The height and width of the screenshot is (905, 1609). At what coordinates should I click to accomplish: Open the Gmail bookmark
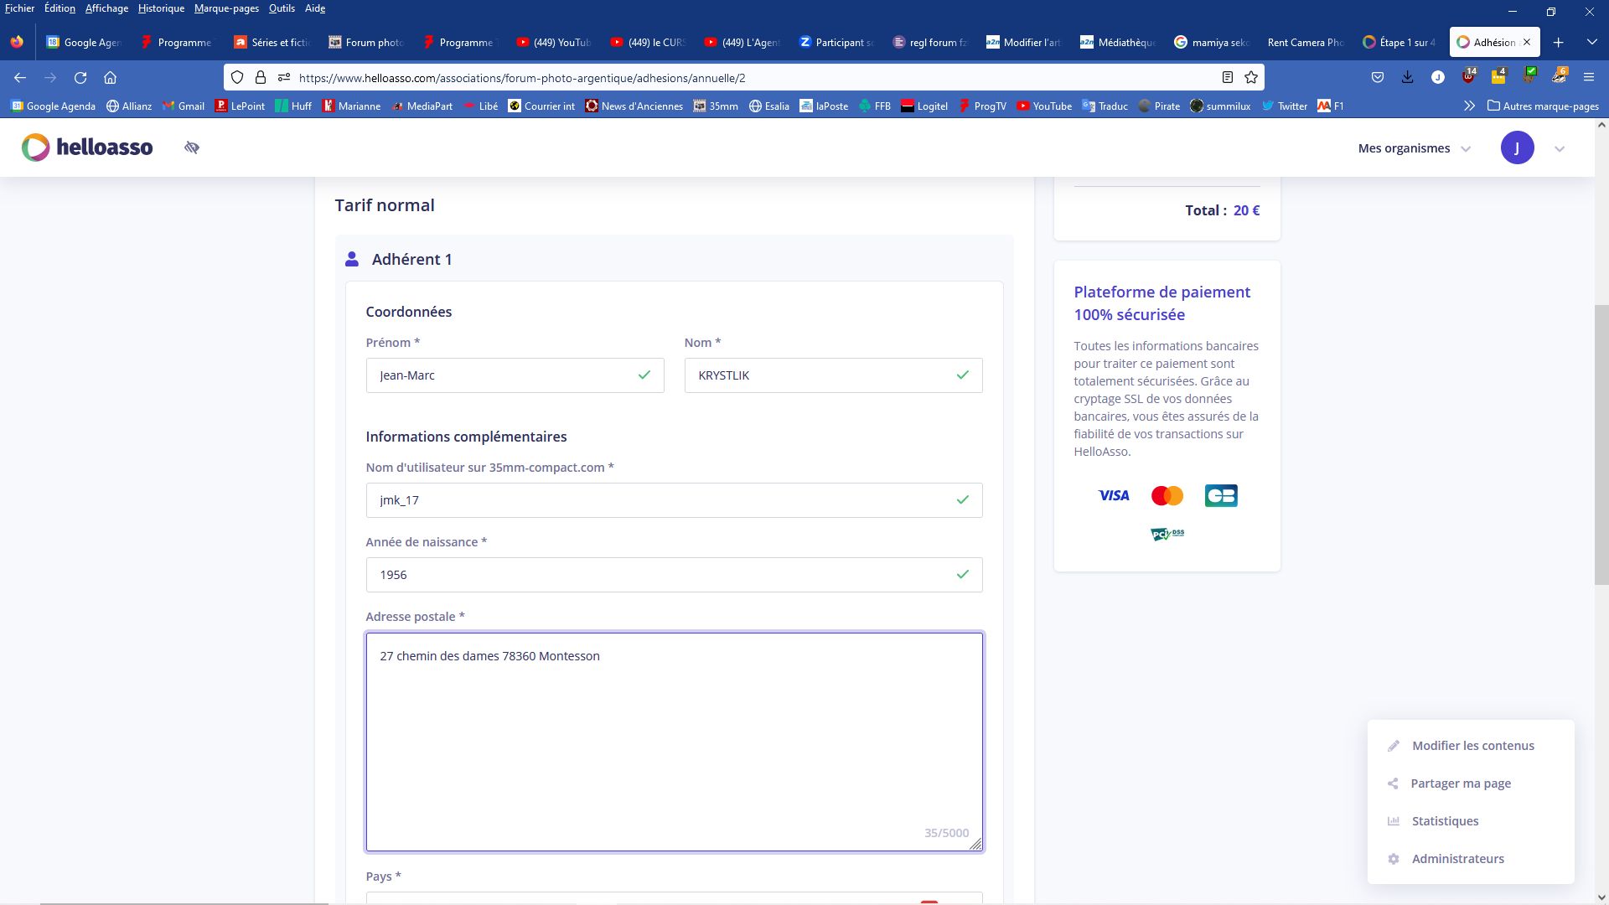pyautogui.click(x=184, y=106)
